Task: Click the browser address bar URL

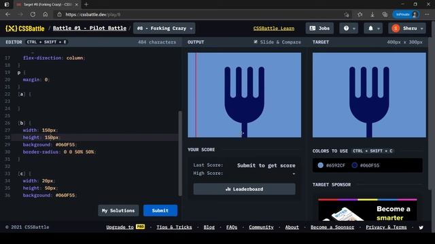Action: point(93,14)
